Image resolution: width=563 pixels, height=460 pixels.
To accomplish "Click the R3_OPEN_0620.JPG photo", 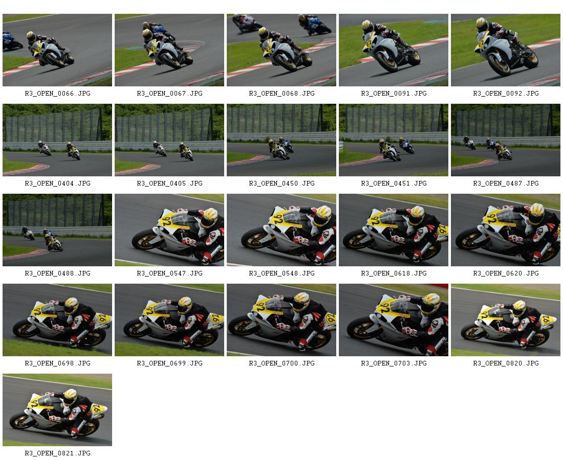I will click(x=506, y=230).
